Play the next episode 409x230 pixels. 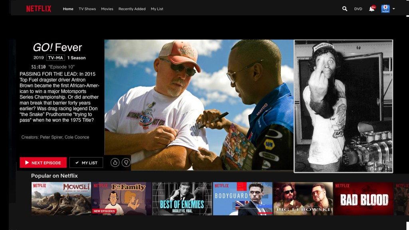(43, 163)
